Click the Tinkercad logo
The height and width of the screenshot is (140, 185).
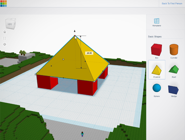tap(4, 4)
